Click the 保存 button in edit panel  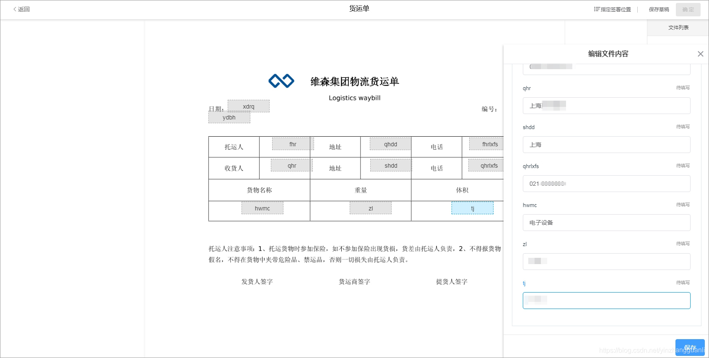coord(690,348)
